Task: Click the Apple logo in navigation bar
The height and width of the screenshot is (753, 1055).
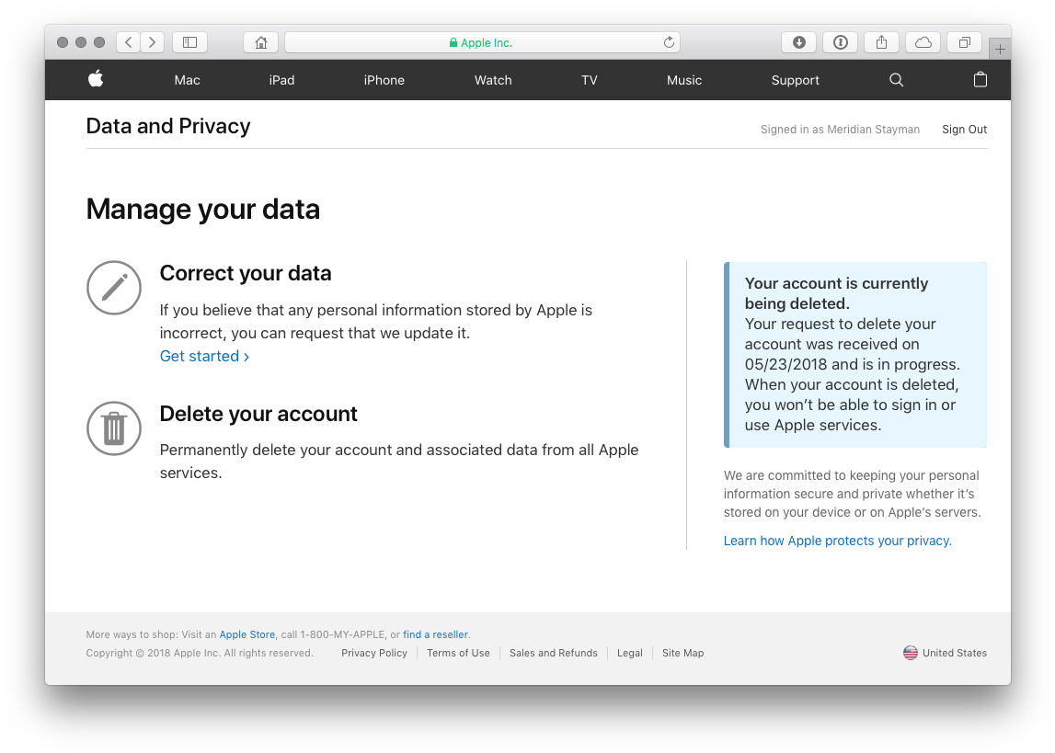Action: 97,79
